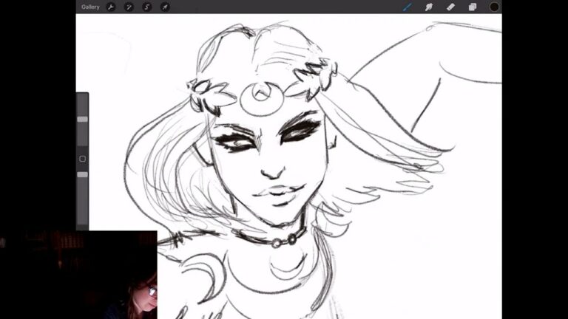Open the Actions wrench menu
This screenshot has width=568, height=319.
point(111,7)
